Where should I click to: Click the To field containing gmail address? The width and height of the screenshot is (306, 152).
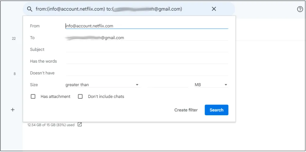pos(146,38)
